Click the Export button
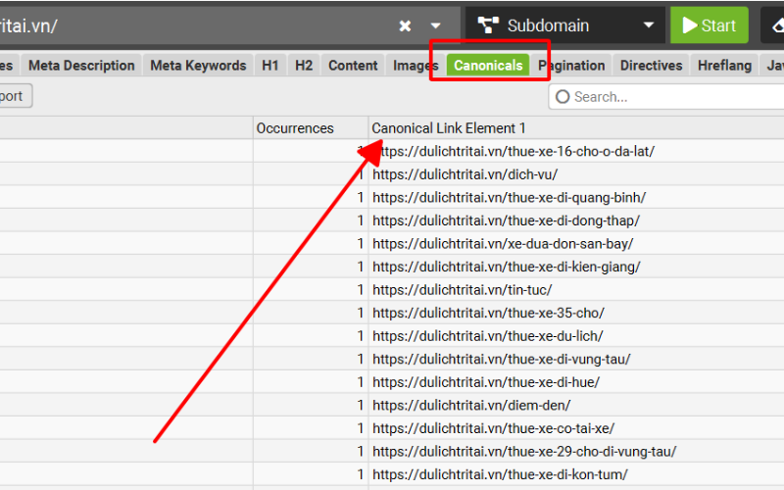 coord(14,96)
